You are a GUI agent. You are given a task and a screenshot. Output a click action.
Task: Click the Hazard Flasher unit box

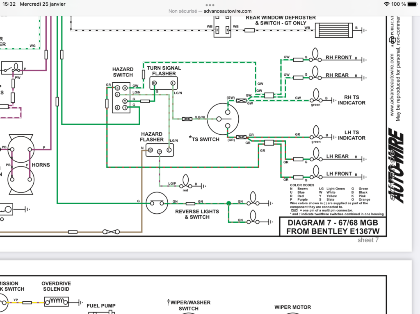[x=160, y=150]
